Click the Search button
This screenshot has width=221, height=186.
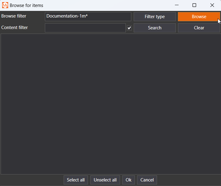[x=155, y=28]
